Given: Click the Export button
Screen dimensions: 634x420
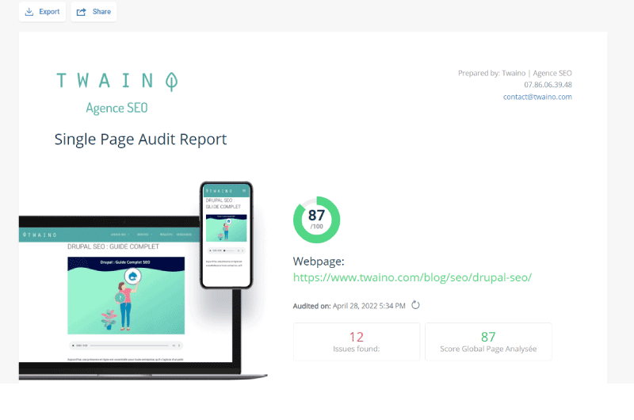Looking at the screenshot, I should tap(43, 12).
